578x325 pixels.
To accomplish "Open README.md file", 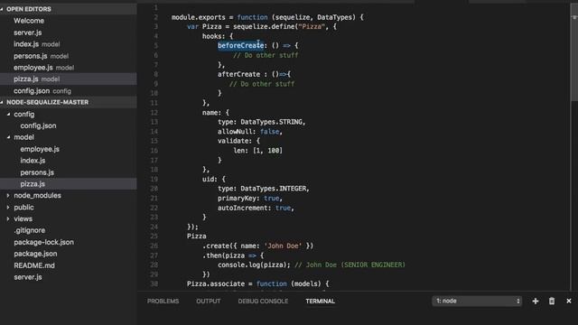I will [34, 265].
